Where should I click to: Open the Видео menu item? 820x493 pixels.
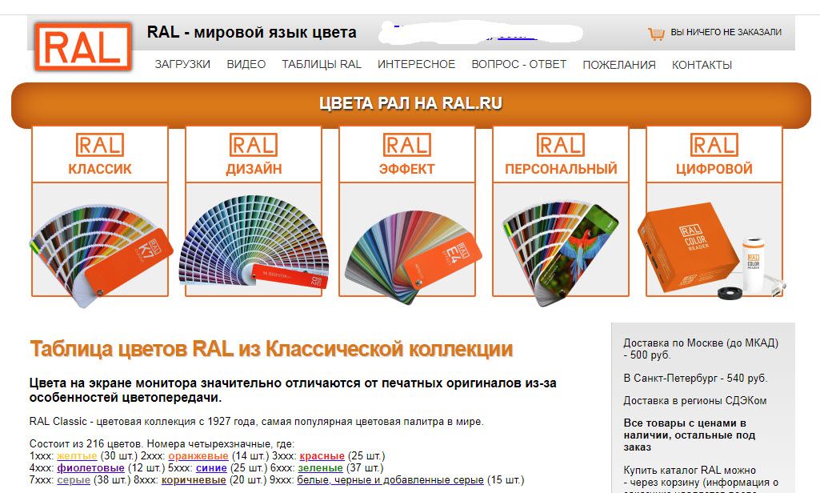click(246, 64)
